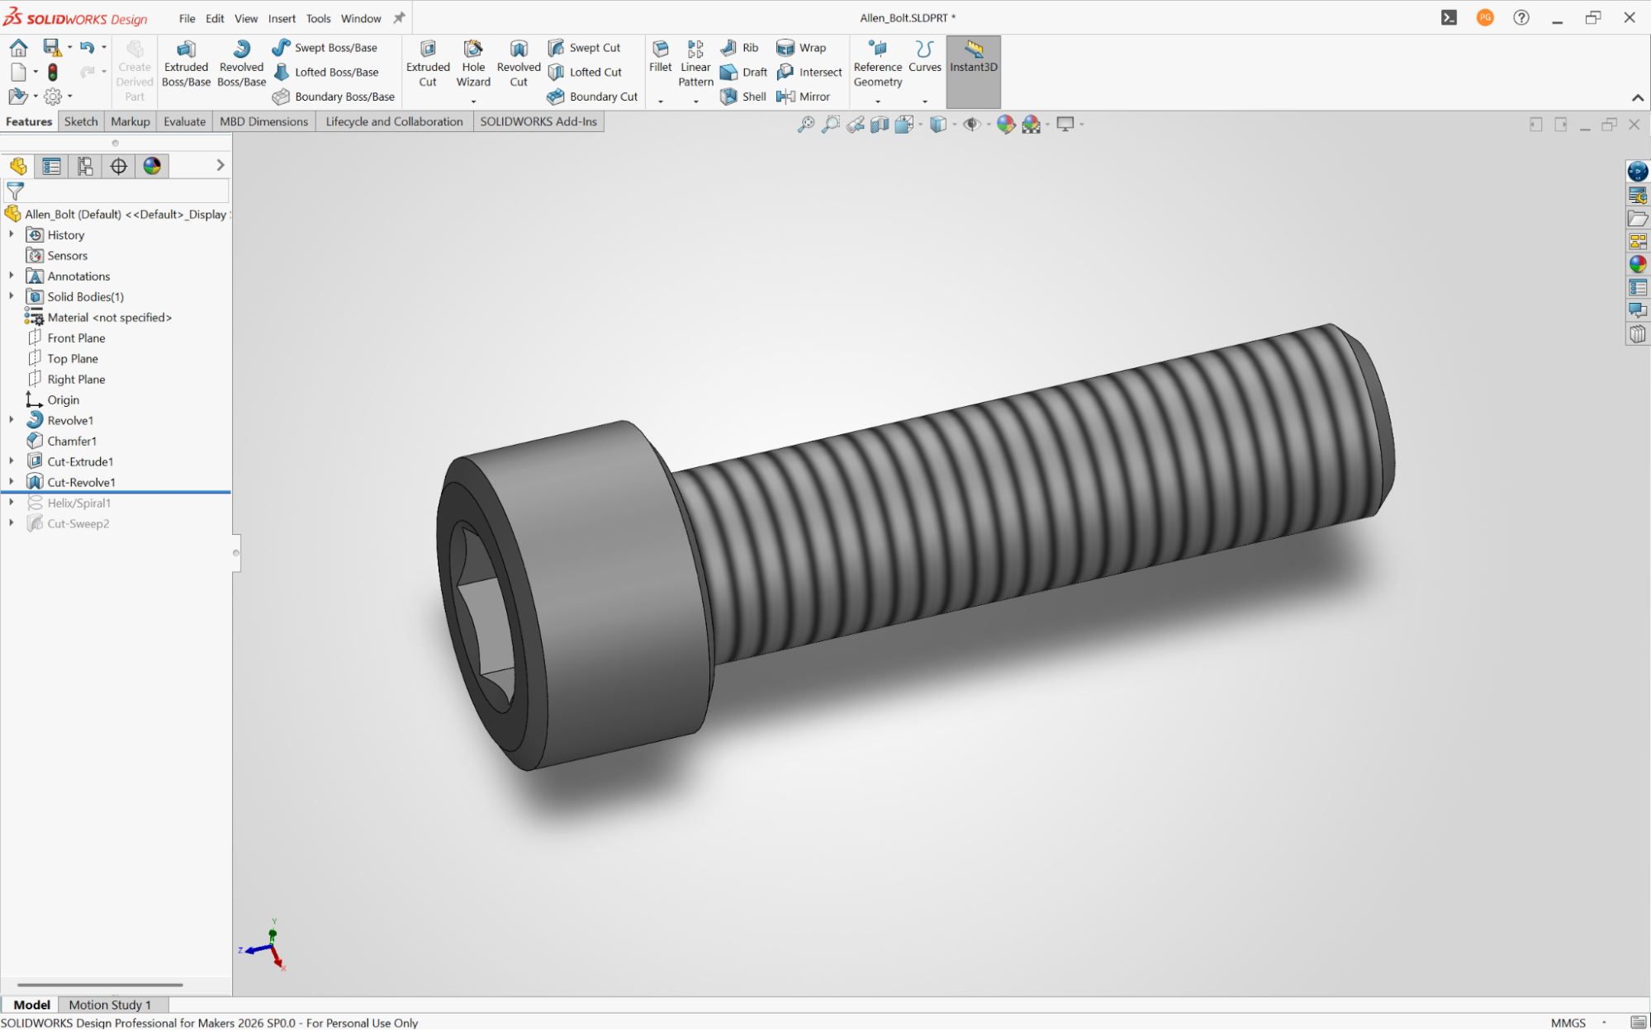
Task: Select the Revolved Cut tool
Action: click(519, 64)
